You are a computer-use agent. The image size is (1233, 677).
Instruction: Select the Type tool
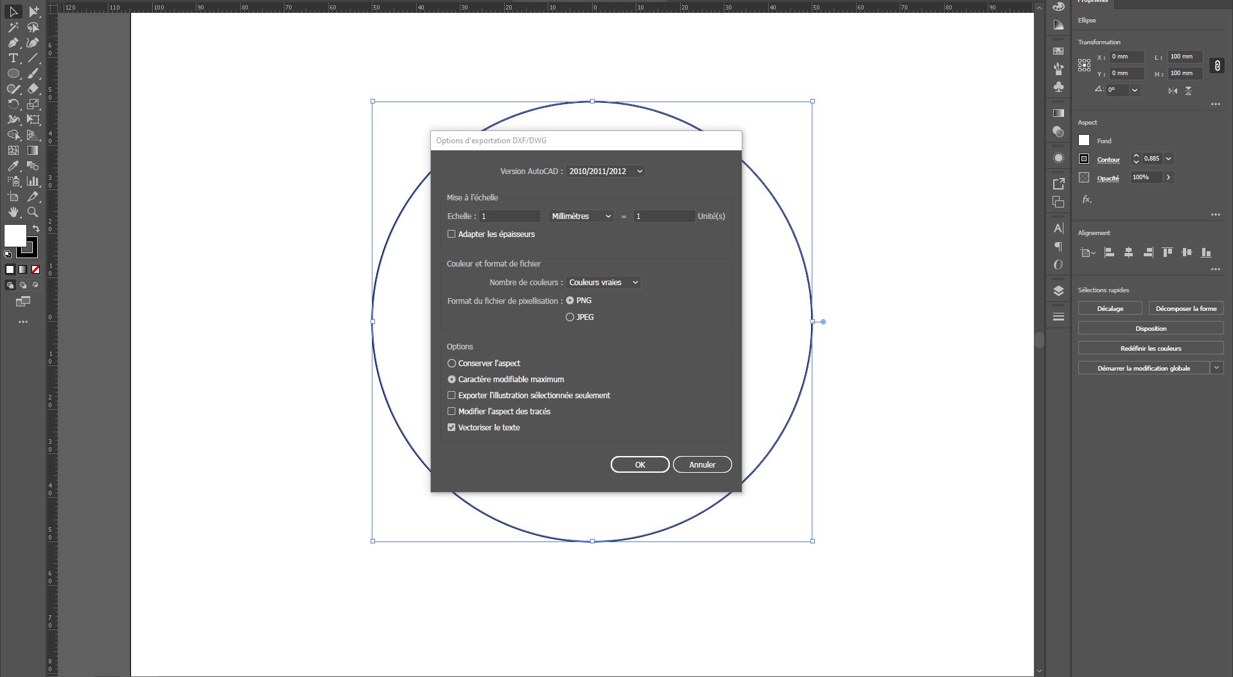(13, 57)
